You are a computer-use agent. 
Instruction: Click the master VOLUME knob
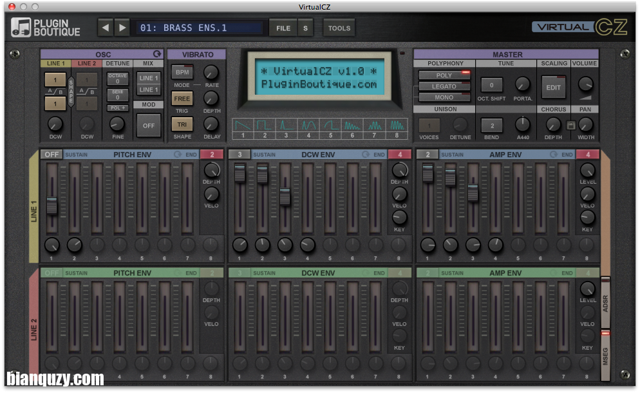pos(586,84)
